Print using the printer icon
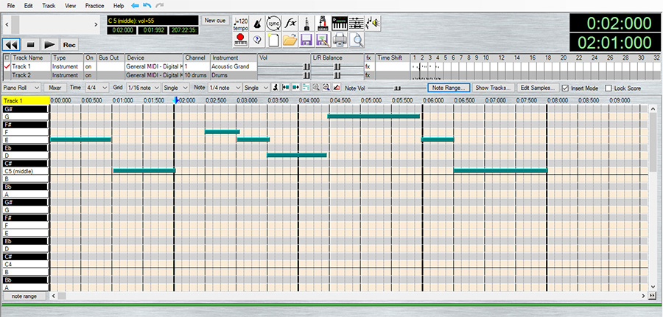 click(340, 41)
